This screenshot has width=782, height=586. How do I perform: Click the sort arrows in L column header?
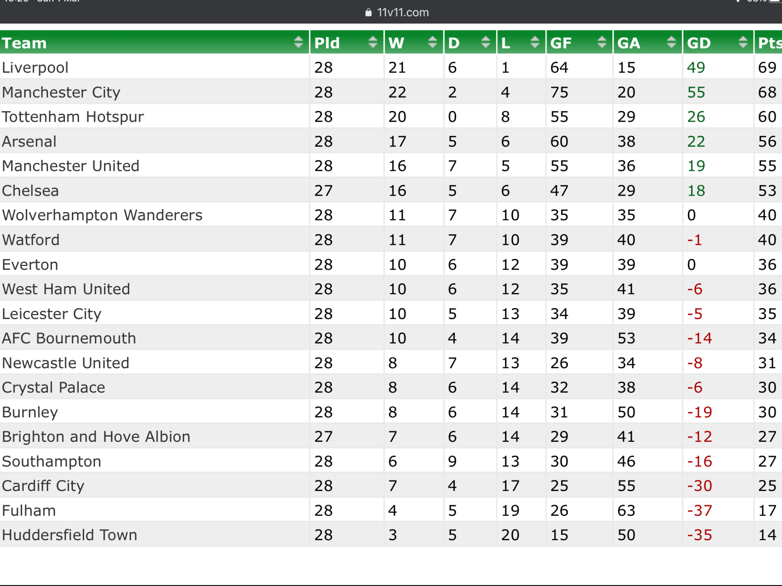(535, 42)
